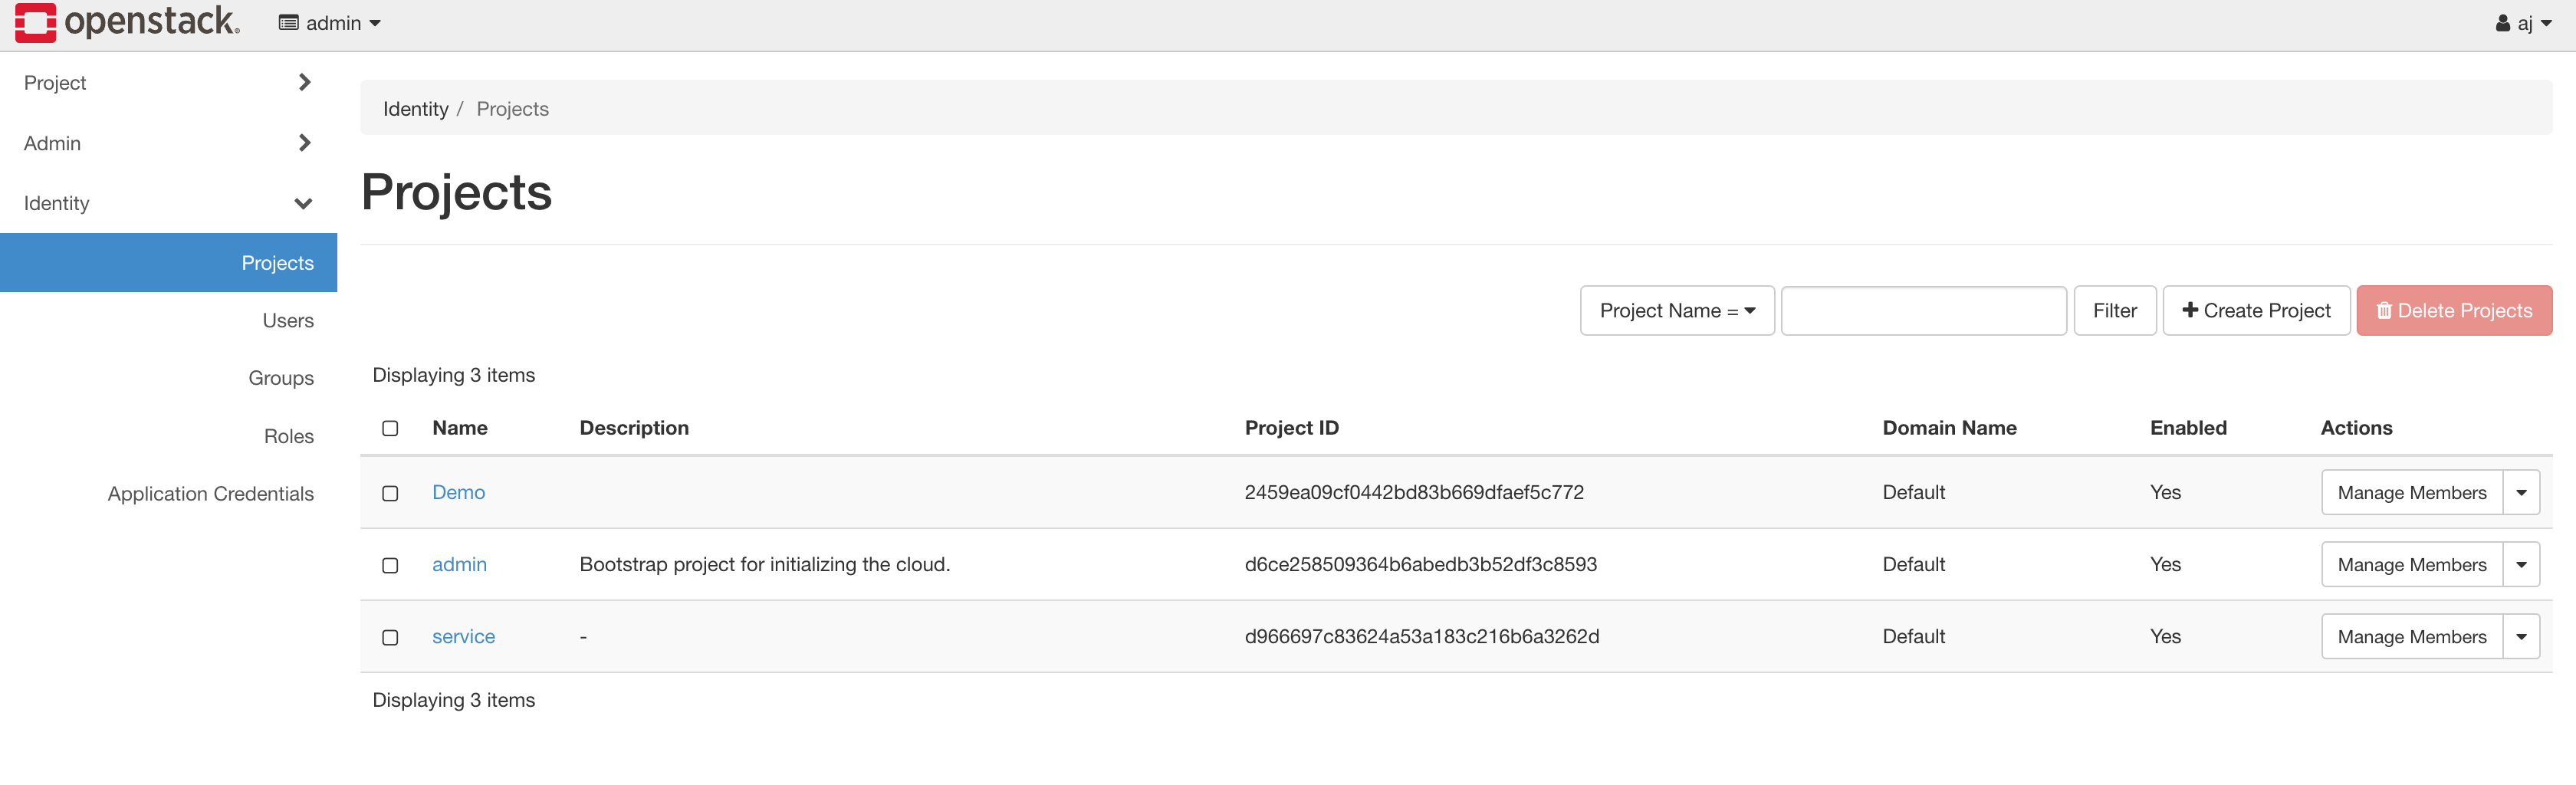Open the Users page in sidebar
This screenshot has height=785, width=2576.
(287, 320)
